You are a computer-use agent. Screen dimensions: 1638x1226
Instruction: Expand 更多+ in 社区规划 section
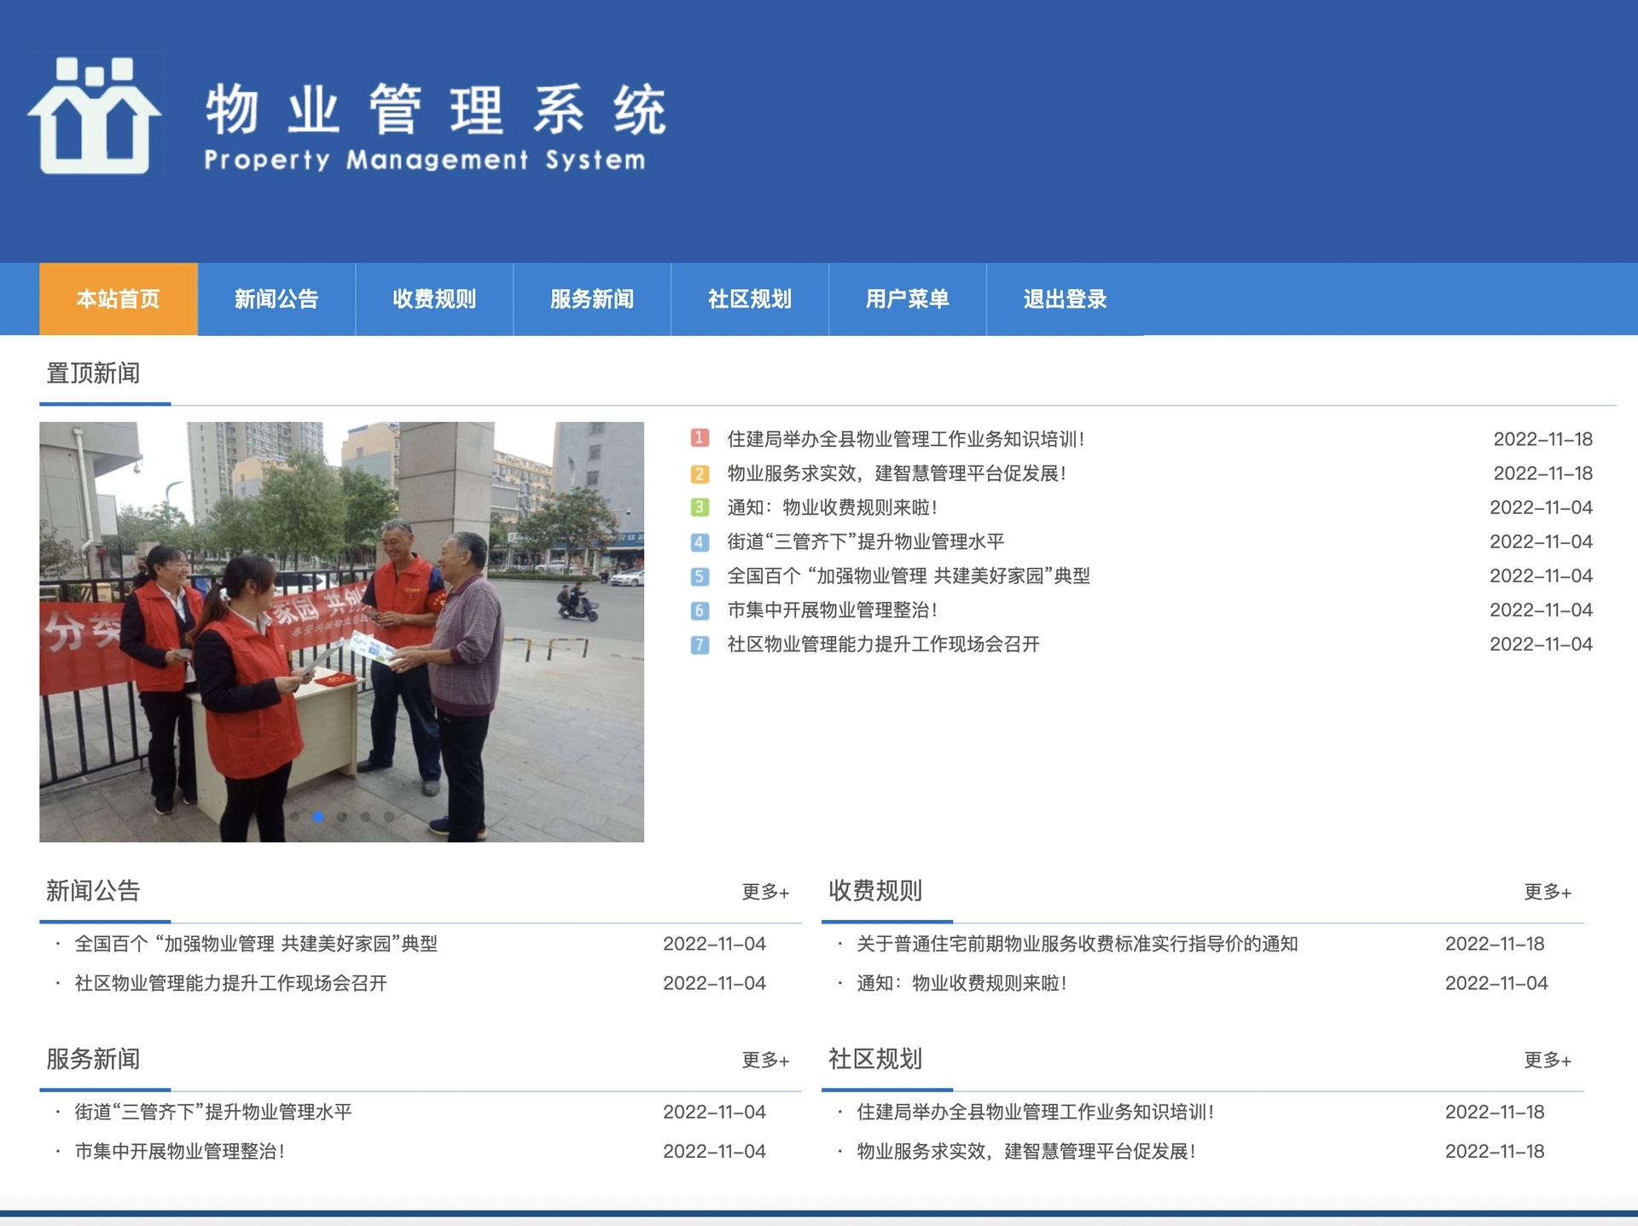tap(1548, 1060)
